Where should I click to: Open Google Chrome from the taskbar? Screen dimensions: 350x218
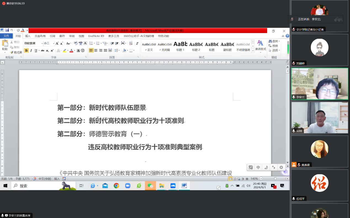click(116, 186)
